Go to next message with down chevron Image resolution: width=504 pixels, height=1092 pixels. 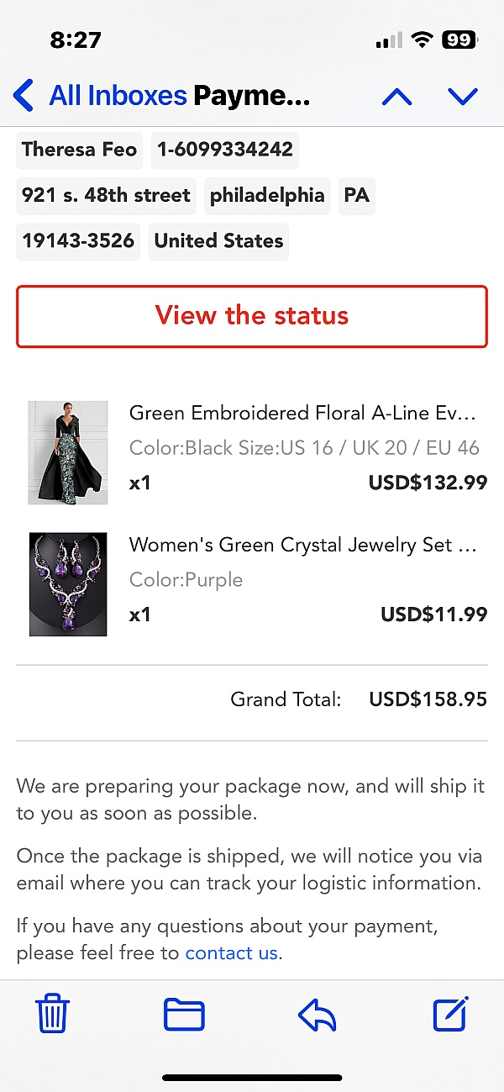pyautogui.click(x=463, y=97)
